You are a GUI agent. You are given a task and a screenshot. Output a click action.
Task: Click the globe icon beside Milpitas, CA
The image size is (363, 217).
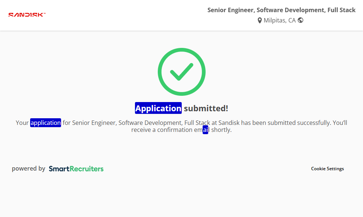300,20
